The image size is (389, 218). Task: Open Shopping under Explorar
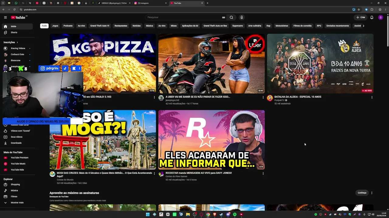[x=18, y=184]
